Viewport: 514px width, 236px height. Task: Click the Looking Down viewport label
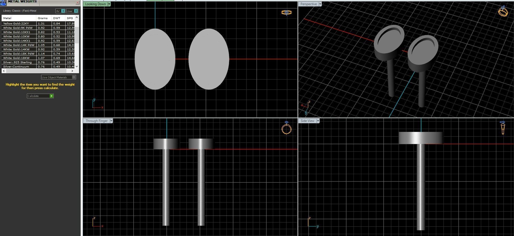[95, 4]
